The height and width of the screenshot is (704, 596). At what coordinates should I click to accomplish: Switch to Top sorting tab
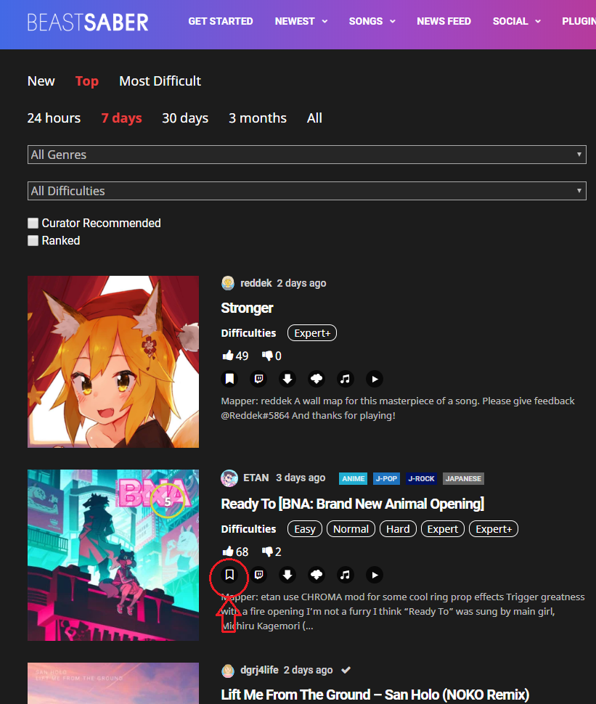tap(86, 81)
